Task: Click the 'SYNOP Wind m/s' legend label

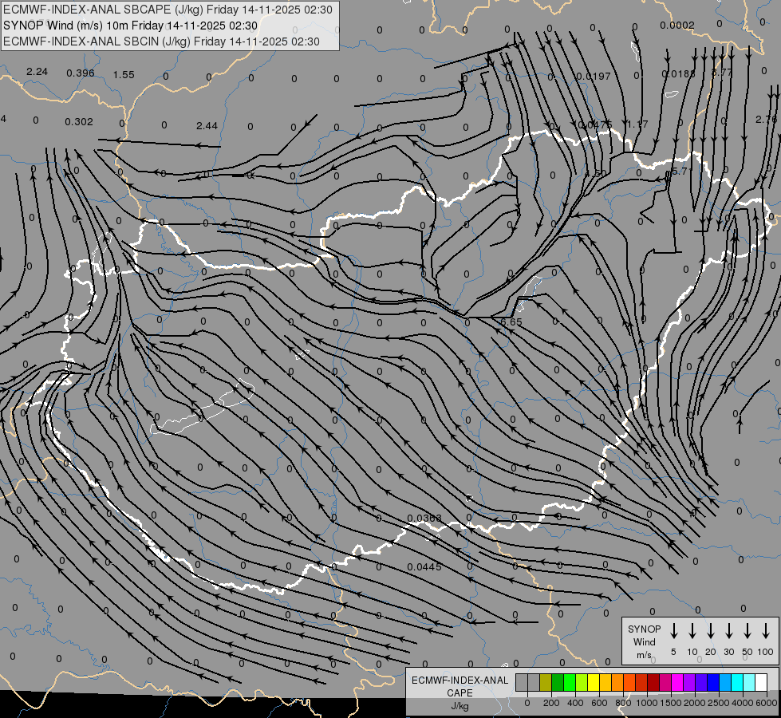Action: click(x=644, y=641)
